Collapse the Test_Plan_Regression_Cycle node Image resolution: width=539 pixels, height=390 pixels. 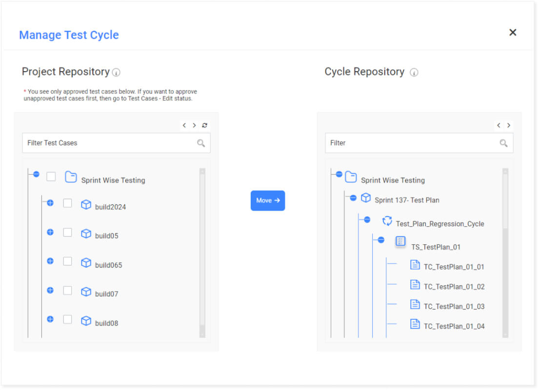click(x=367, y=219)
